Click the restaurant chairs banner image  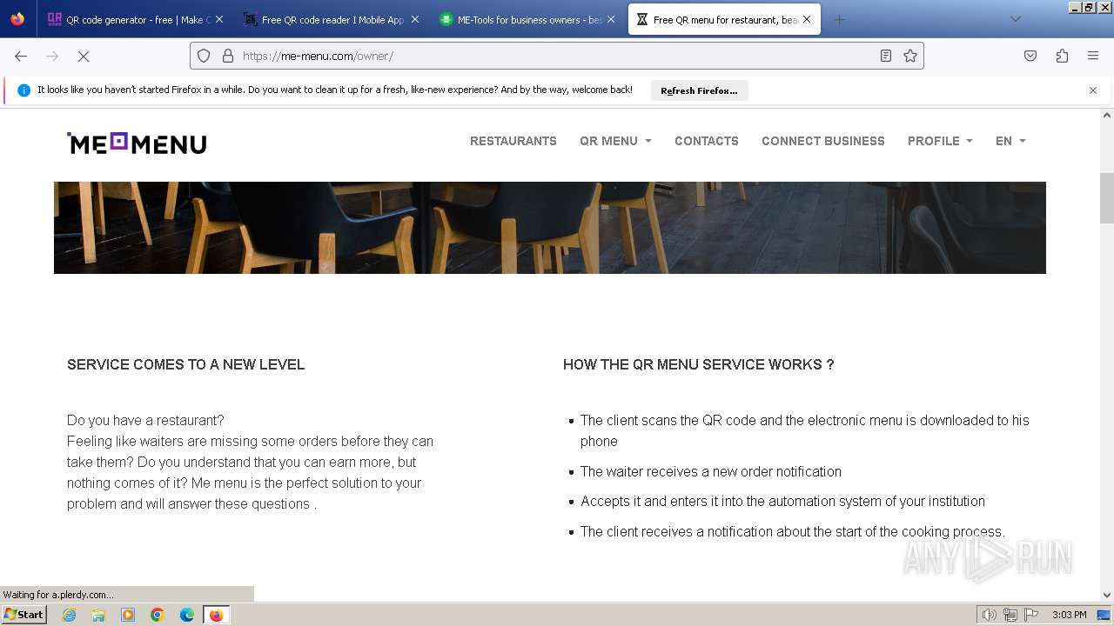point(550,228)
